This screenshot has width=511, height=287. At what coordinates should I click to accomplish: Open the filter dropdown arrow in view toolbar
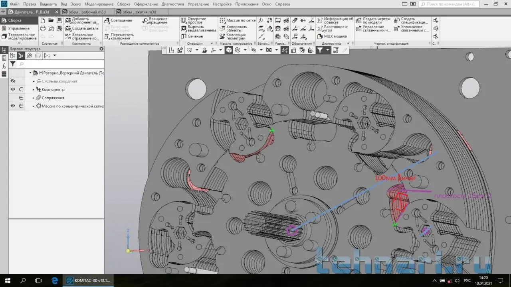point(327,50)
